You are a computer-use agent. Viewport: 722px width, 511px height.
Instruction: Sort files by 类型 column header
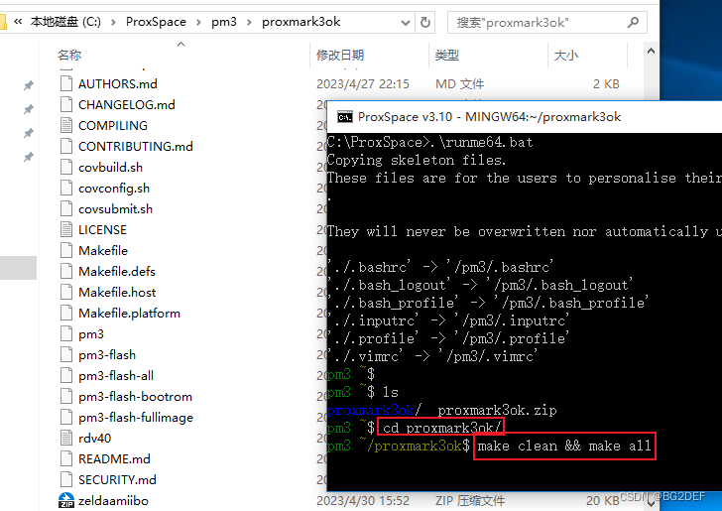point(447,56)
